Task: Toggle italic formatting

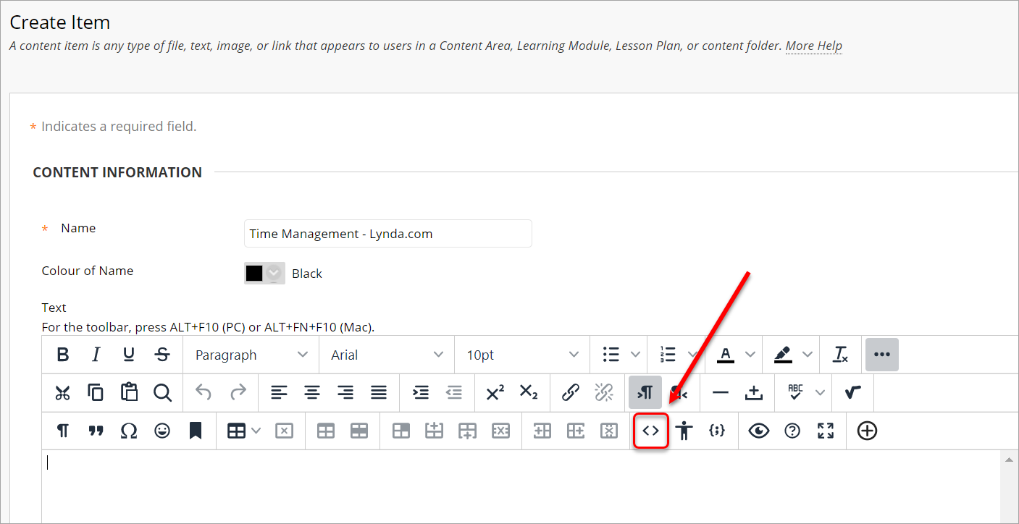Action: coord(96,355)
